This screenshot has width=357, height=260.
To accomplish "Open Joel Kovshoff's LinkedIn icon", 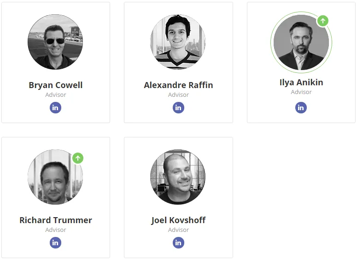I will (178, 242).
